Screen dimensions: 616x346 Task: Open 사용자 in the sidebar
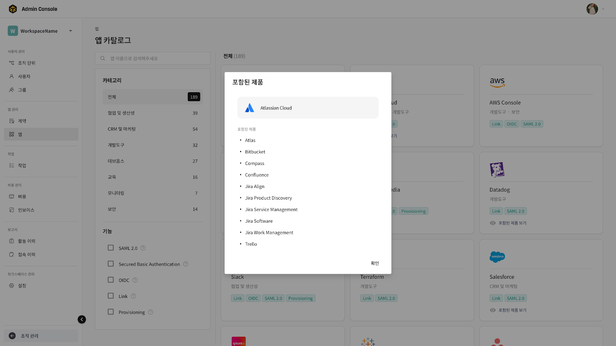41,77
